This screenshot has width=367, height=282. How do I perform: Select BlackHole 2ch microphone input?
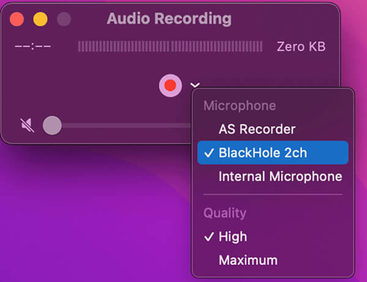coord(273,152)
